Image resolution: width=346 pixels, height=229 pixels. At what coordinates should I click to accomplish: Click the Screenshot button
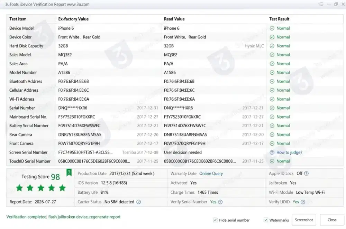point(304,220)
